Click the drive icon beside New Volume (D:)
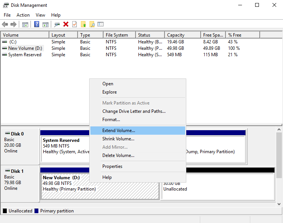The height and width of the screenshot is (223, 283). coord(5,48)
